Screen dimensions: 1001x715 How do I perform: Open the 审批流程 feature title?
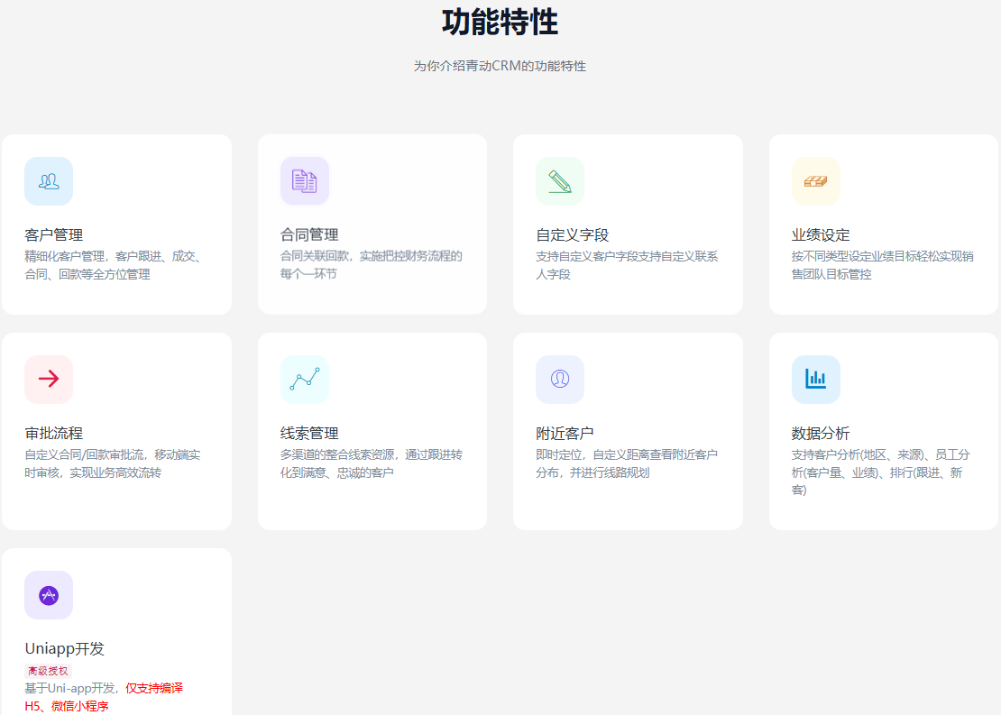[x=54, y=434]
